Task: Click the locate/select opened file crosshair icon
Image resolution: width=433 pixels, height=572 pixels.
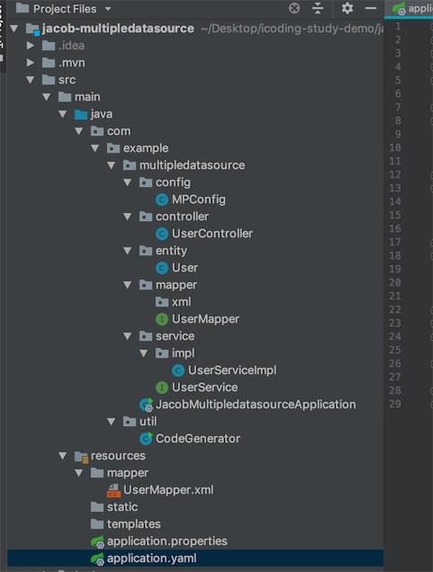Action: [x=293, y=8]
